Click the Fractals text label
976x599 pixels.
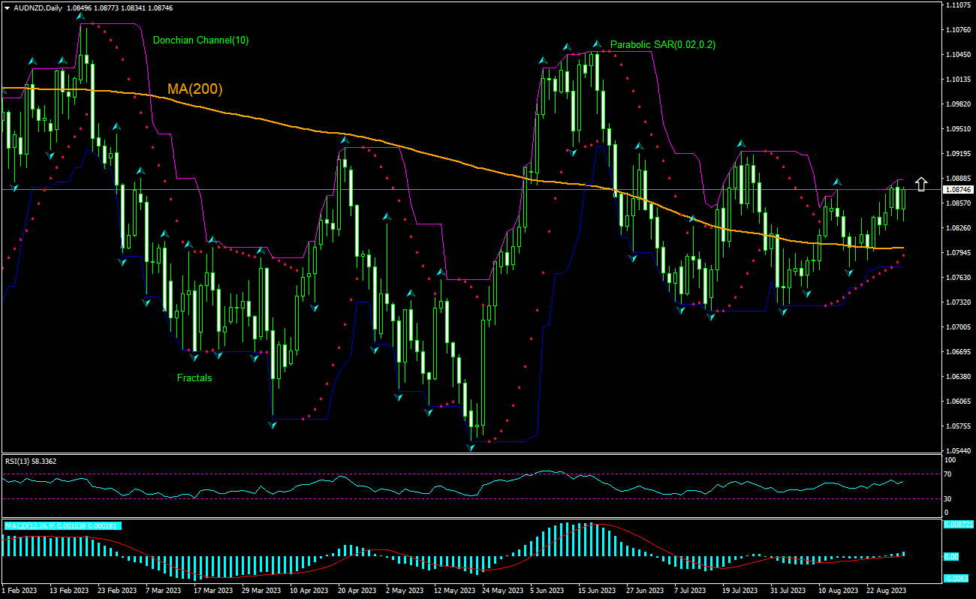(x=194, y=378)
